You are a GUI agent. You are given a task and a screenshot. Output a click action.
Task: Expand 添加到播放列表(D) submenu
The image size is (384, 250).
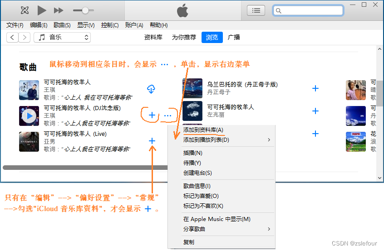tap(222, 140)
